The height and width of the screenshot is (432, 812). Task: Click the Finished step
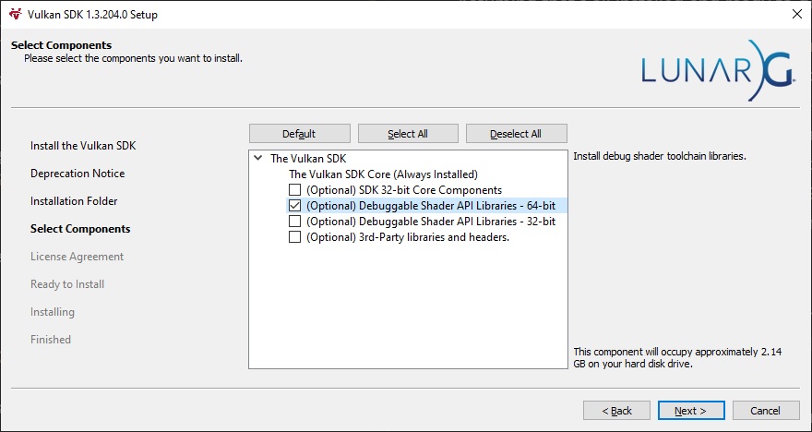(x=51, y=340)
